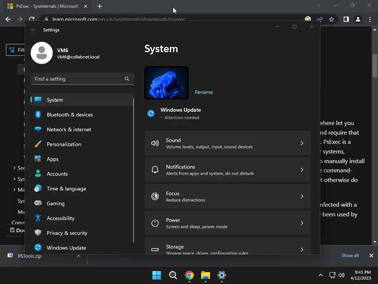Click the search magnifier in Find a setting

click(x=127, y=79)
